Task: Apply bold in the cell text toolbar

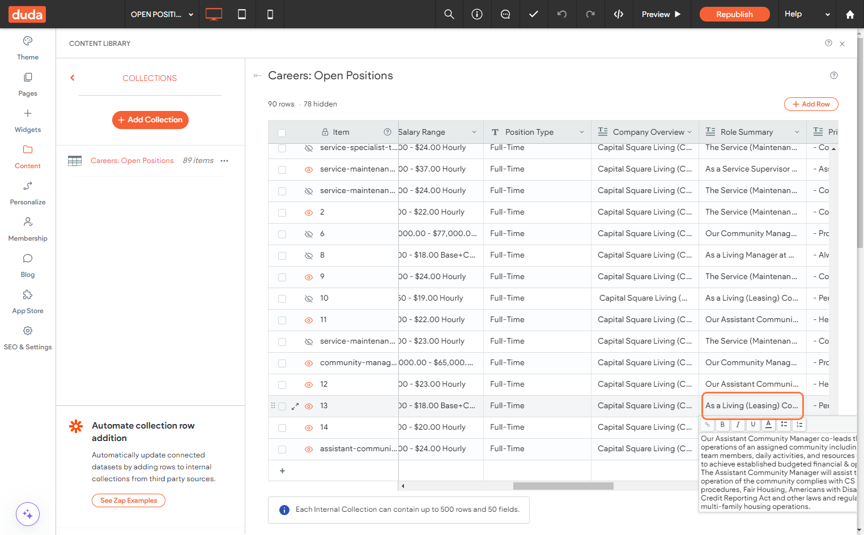Action: coord(722,425)
